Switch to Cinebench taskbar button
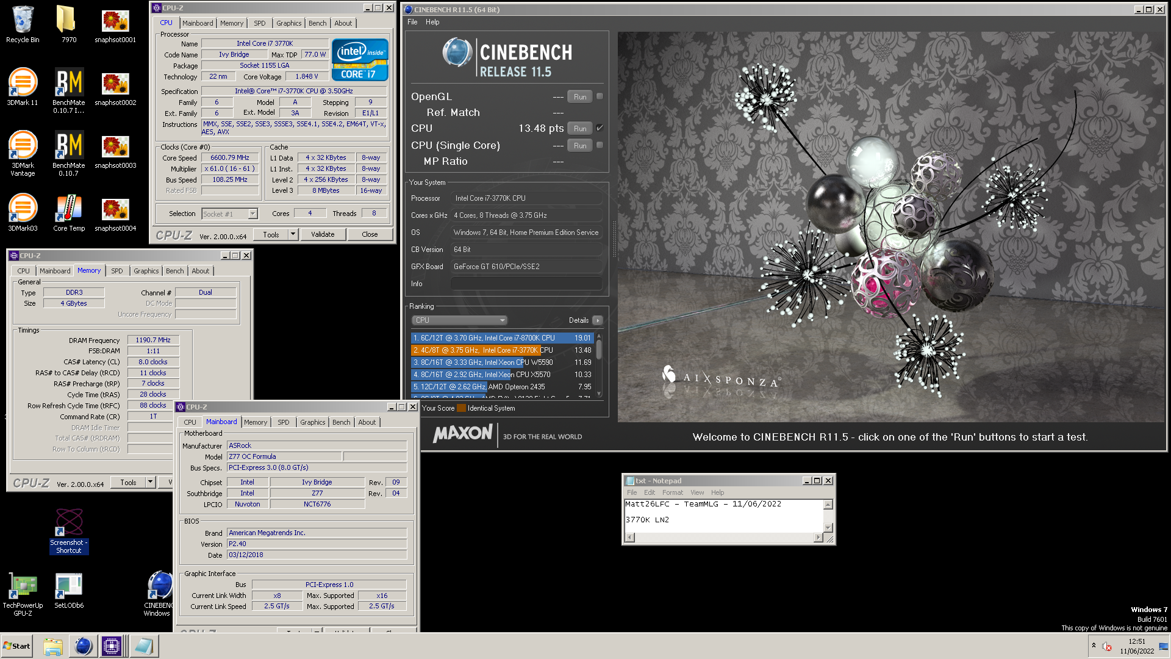Image resolution: width=1171 pixels, height=659 pixels. click(83, 646)
